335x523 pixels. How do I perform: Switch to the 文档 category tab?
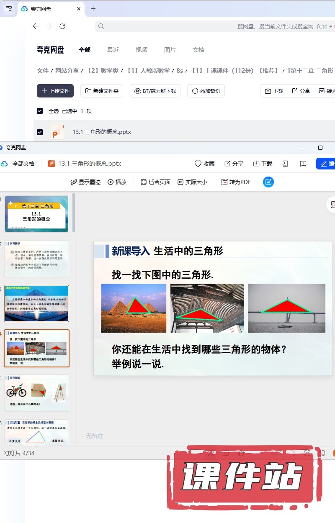(x=198, y=50)
